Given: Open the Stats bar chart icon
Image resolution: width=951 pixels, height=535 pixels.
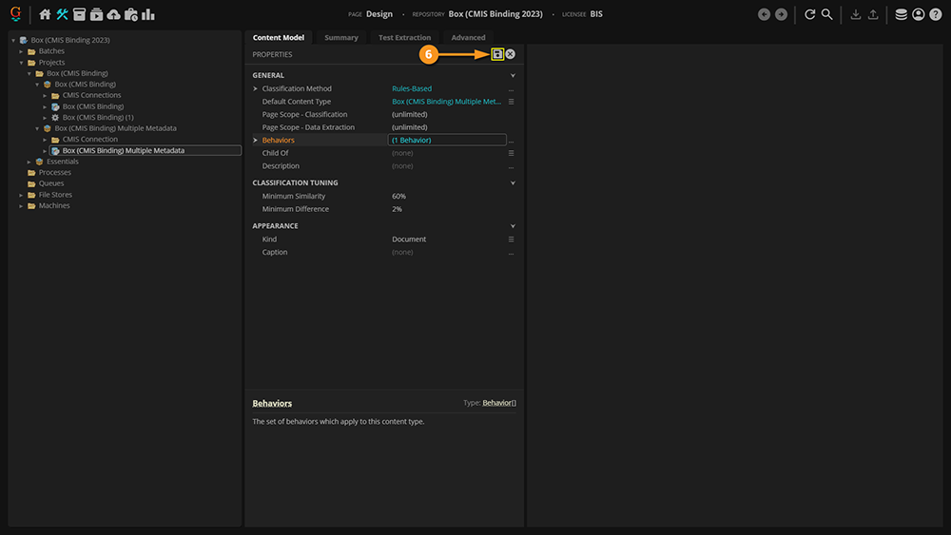Looking at the screenshot, I should [x=148, y=14].
